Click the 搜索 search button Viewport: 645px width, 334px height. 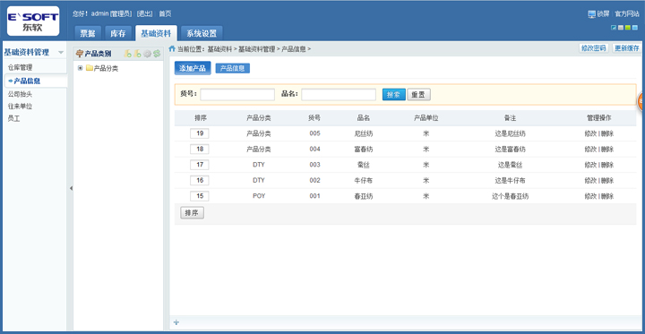coord(393,95)
